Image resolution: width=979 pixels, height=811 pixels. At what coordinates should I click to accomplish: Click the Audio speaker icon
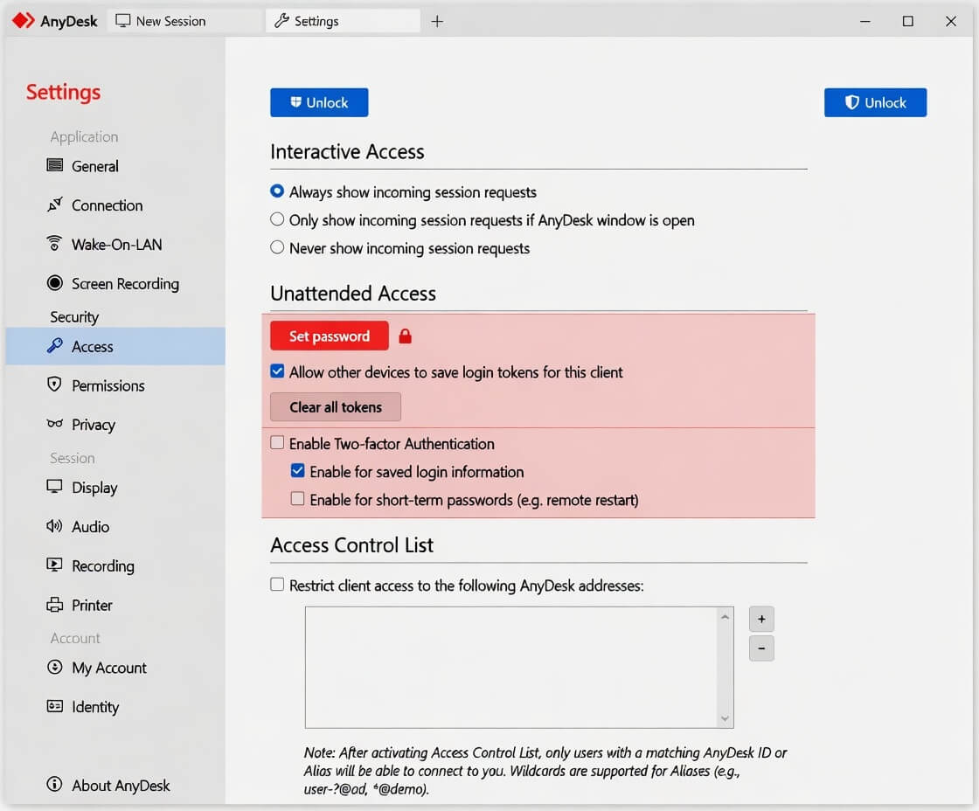[x=55, y=526]
